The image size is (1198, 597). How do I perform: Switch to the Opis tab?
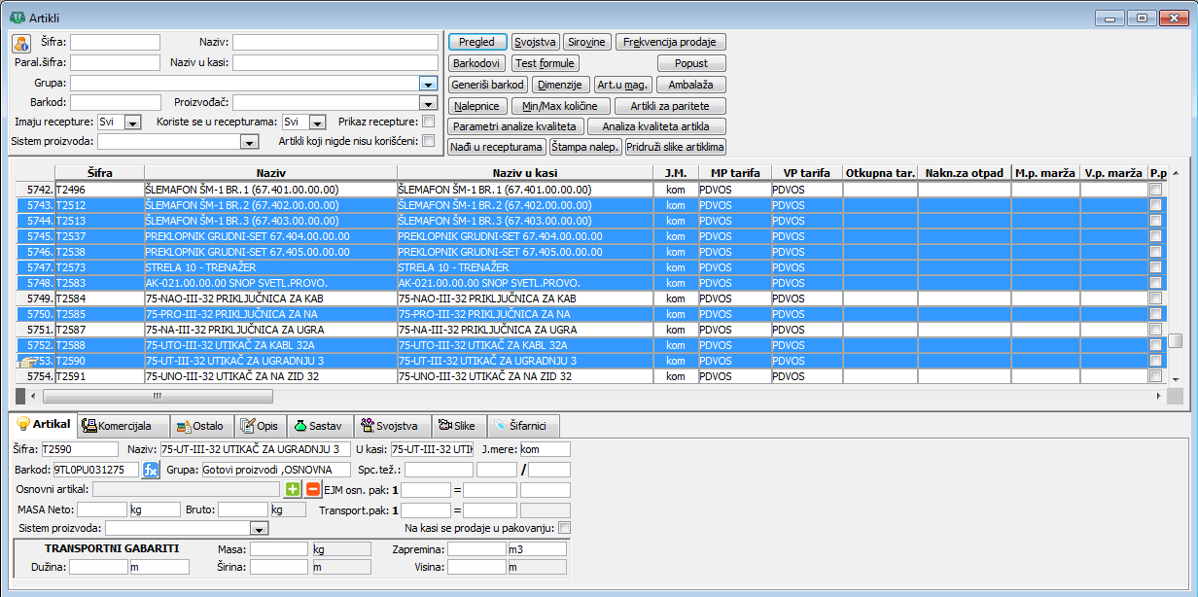[x=261, y=426]
